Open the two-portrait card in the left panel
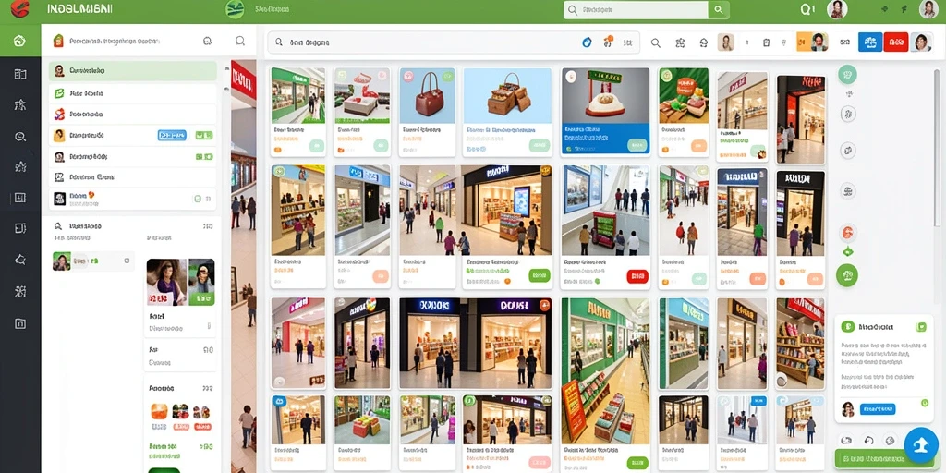Viewport: 946px width, 473px height. coord(180,282)
